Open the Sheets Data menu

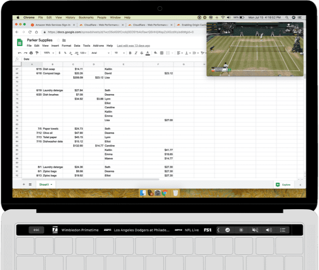77,46
